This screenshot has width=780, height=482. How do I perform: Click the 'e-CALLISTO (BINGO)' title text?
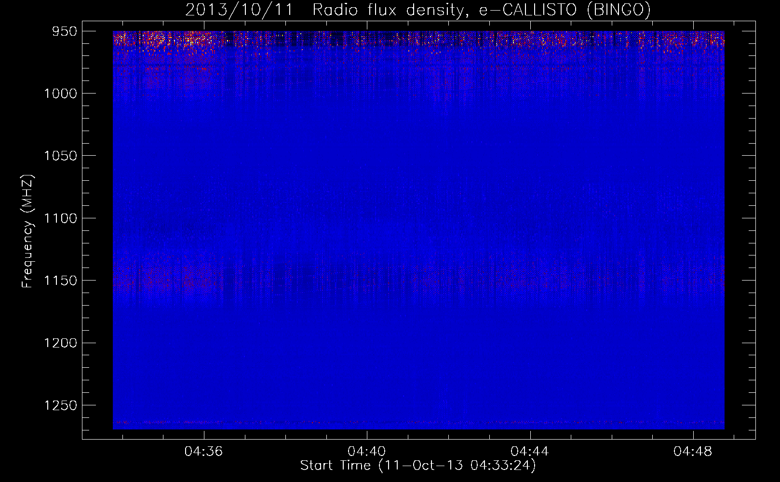coord(565,10)
